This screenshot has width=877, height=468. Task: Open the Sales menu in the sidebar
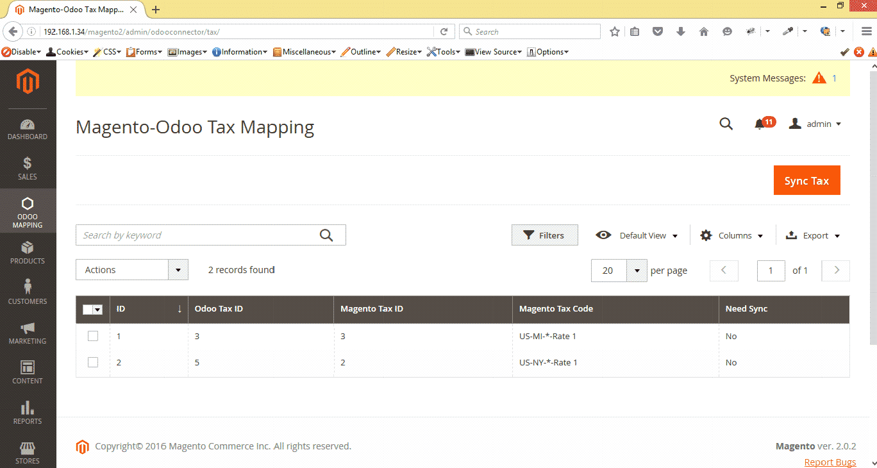(x=28, y=169)
